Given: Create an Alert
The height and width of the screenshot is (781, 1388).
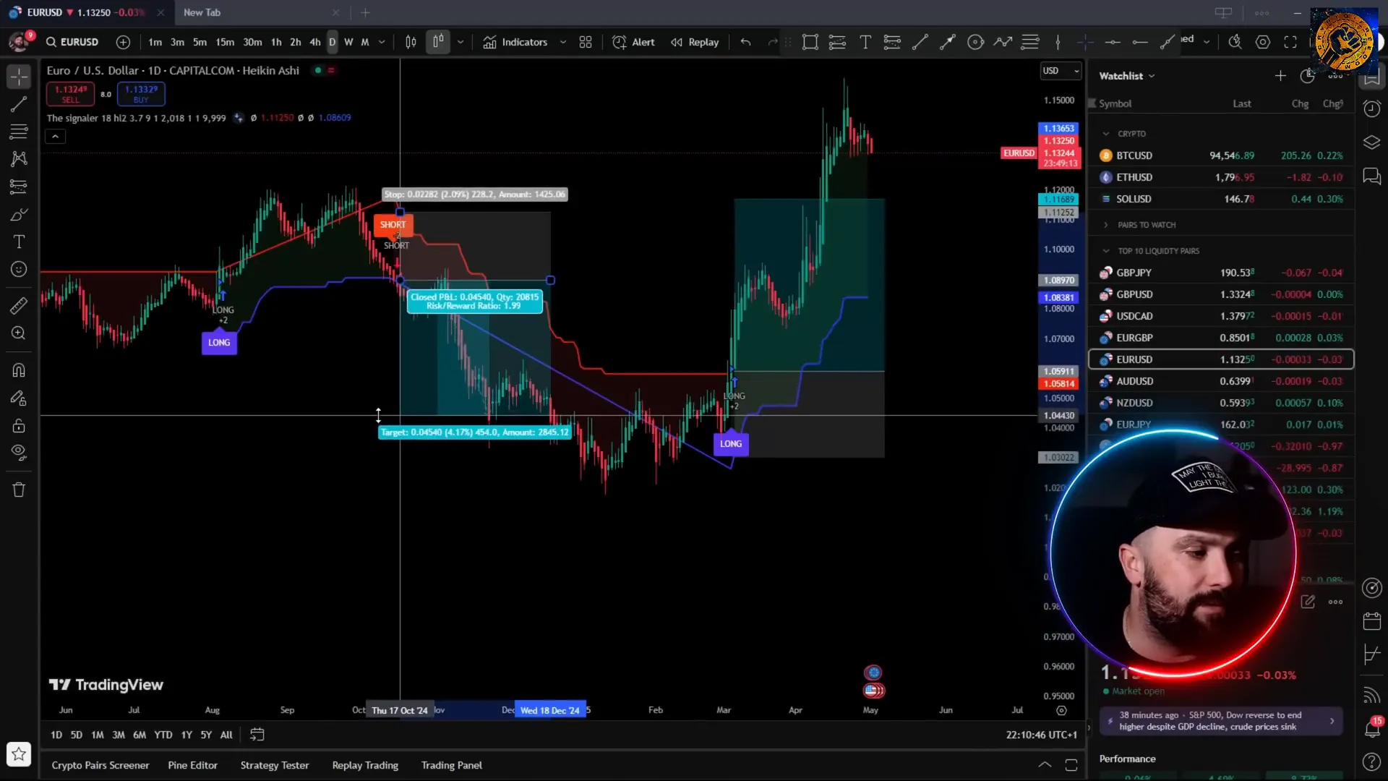Looking at the screenshot, I should pyautogui.click(x=633, y=42).
